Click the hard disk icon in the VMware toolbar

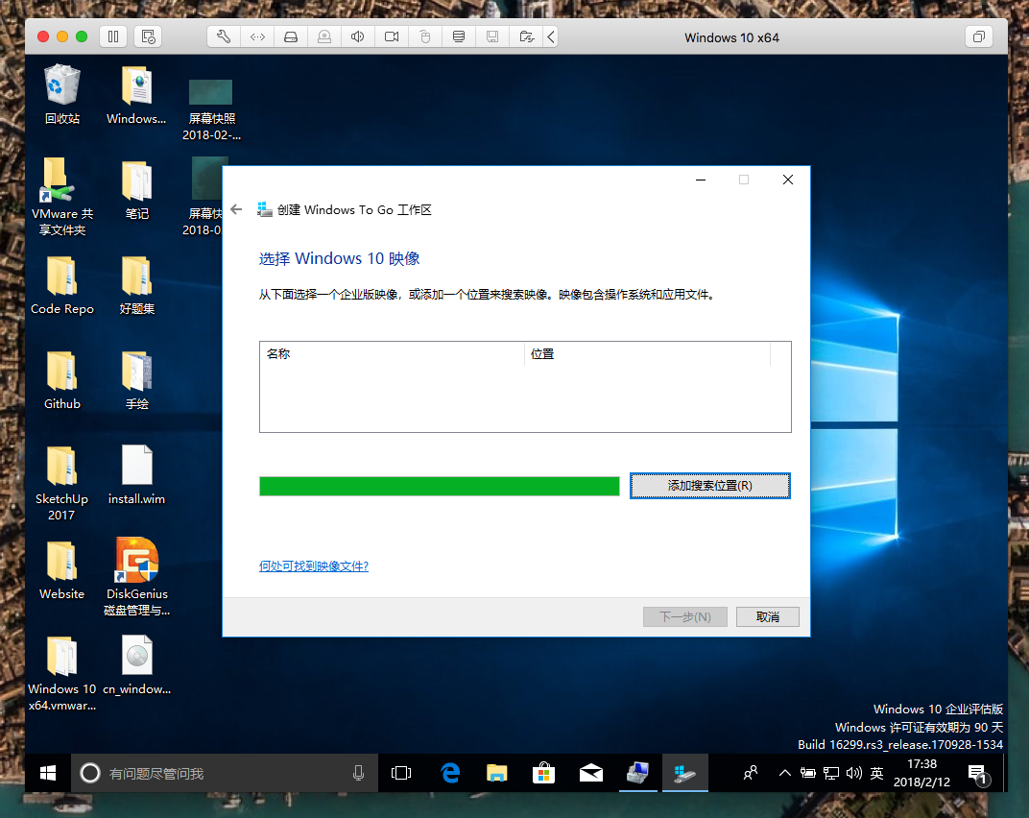pyautogui.click(x=291, y=37)
